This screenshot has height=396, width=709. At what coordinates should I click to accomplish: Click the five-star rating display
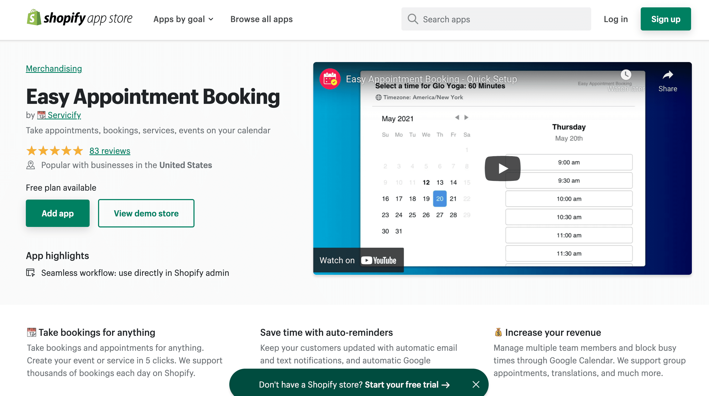coord(55,150)
